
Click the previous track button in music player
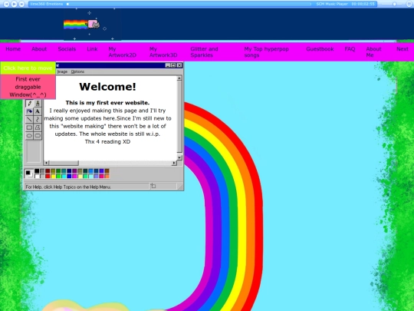click(x=6, y=4)
